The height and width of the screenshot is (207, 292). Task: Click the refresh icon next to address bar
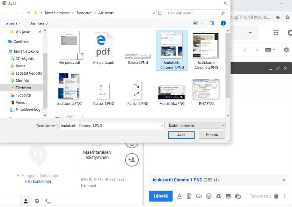coord(160,13)
